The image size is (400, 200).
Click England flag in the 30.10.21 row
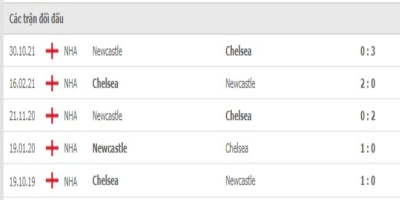pos(52,51)
